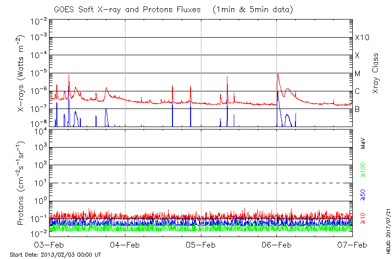Select the 04-Feb date tick label
This screenshot has width=392, height=259.
tap(125, 245)
